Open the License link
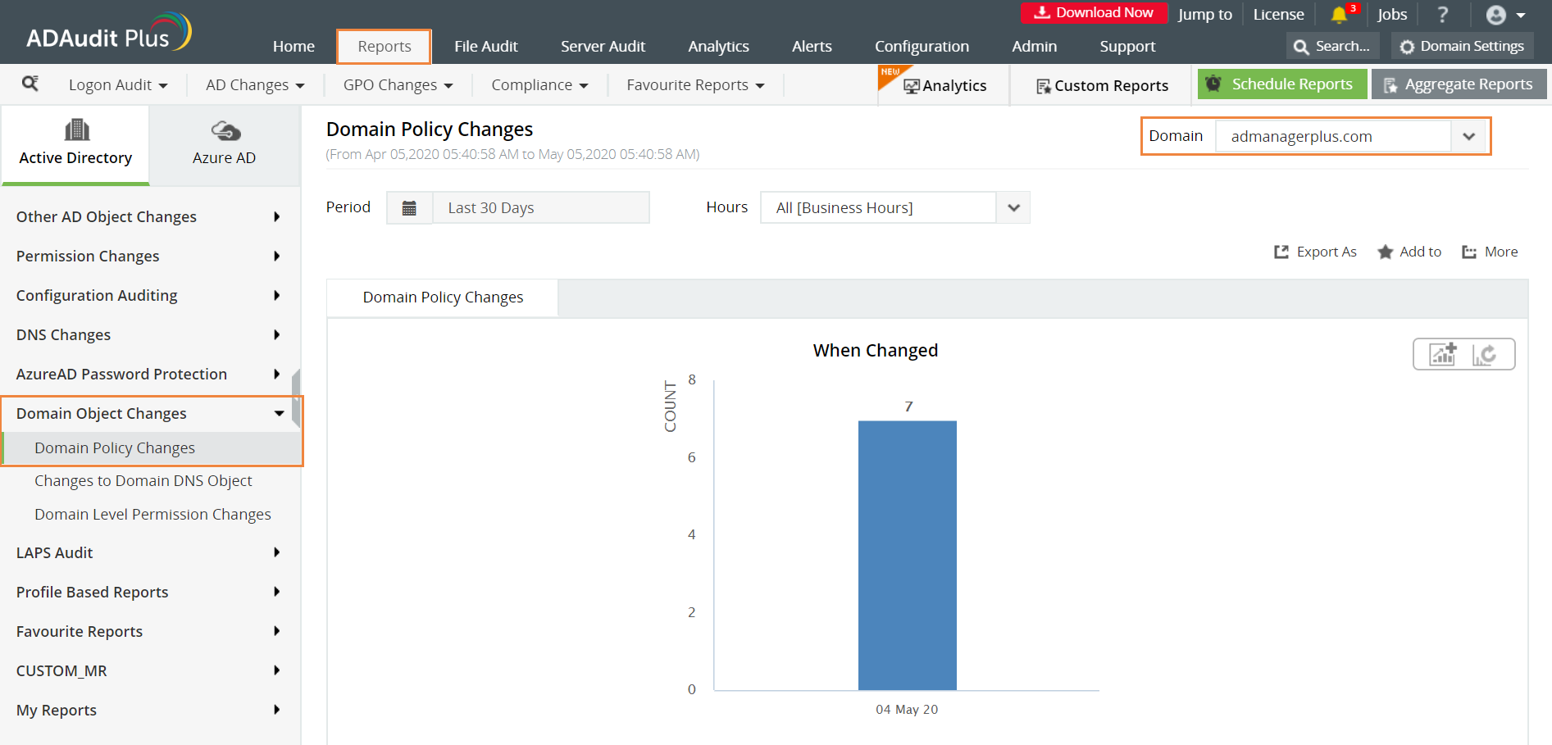Screen dimensions: 1552x745 (x=1279, y=14)
